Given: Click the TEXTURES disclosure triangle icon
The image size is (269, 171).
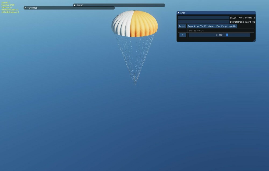Looking at the screenshot, I should [x=26, y=8].
